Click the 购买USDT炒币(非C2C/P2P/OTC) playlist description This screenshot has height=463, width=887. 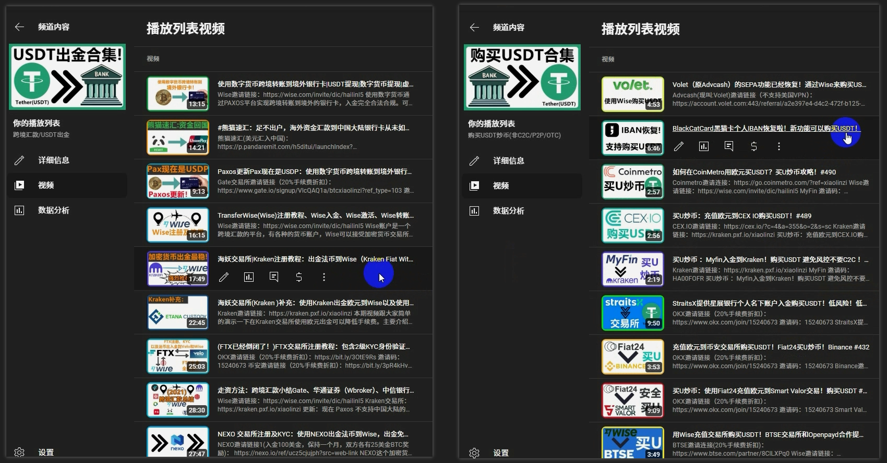514,135
